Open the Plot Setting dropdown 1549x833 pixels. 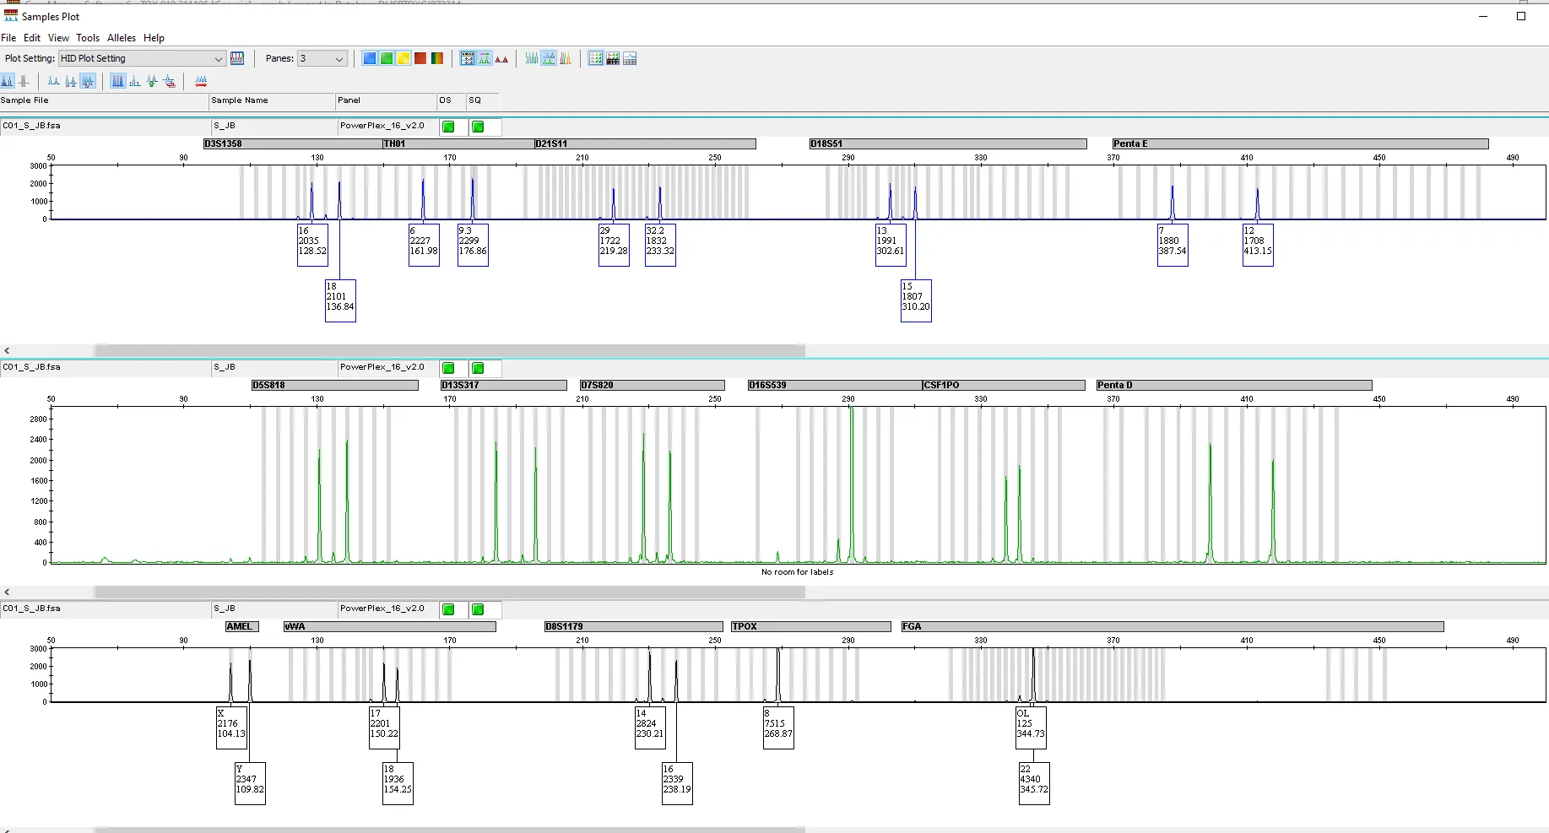(x=142, y=58)
